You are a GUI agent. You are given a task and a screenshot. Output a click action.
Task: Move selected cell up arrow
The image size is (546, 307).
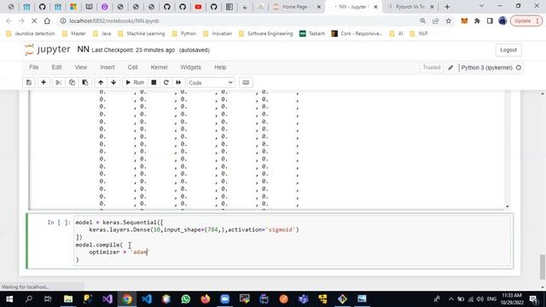pyautogui.click(x=101, y=83)
